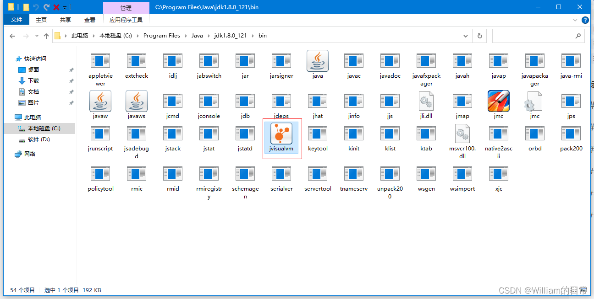This screenshot has width=594, height=299.
Task: Select the policytool file icon
Action: point(100,174)
